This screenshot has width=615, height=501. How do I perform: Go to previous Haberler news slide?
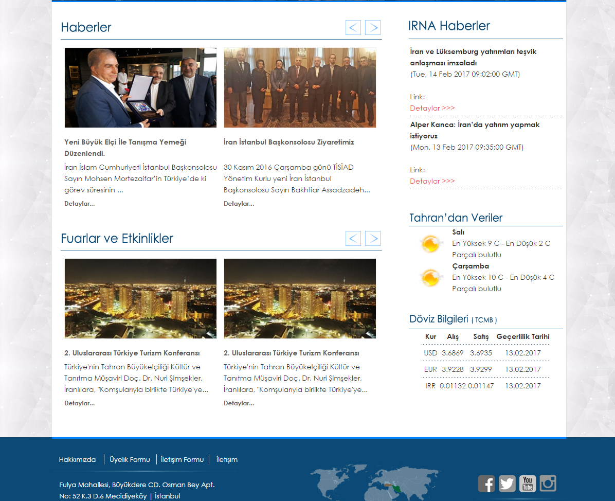click(353, 27)
